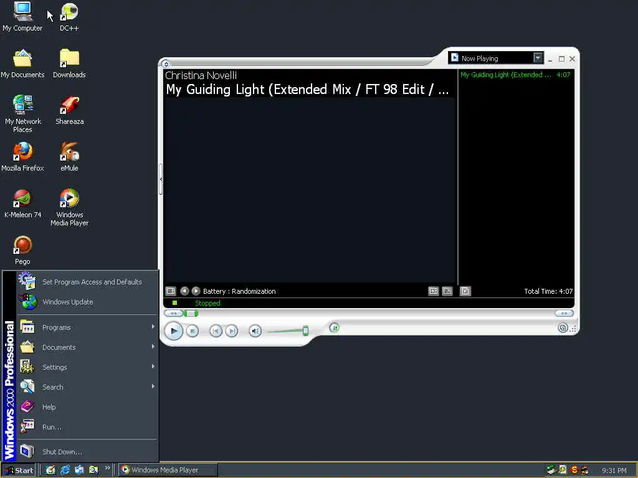
Task: Click the Shareaza S tray icon
Action: pos(574,470)
